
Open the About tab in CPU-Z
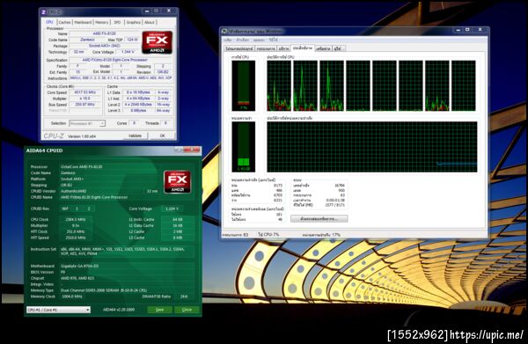[x=150, y=22]
